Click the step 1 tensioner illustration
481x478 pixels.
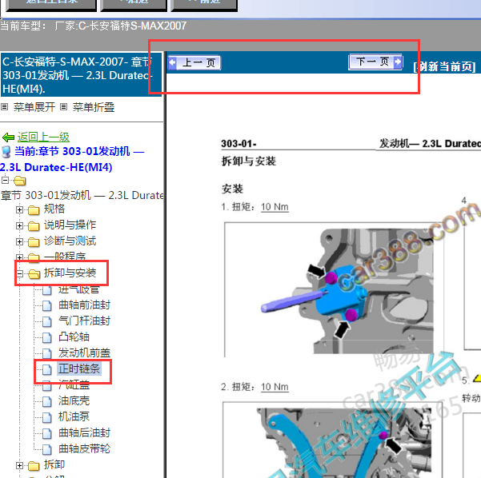(334, 290)
